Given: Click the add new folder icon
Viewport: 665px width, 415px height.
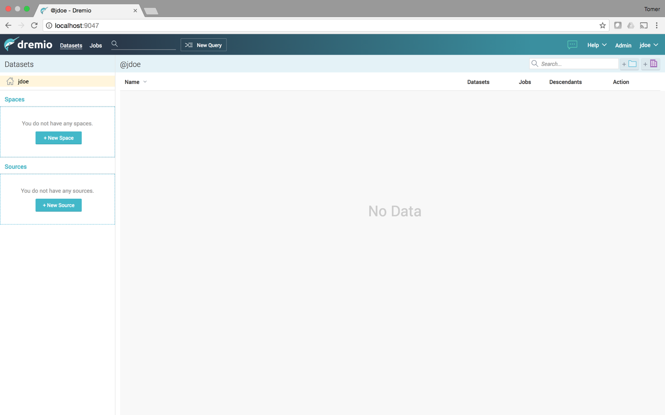Looking at the screenshot, I should point(629,64).
